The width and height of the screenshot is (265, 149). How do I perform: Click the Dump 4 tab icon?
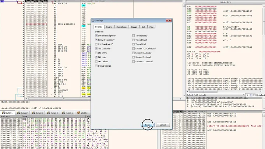point(48,113)
